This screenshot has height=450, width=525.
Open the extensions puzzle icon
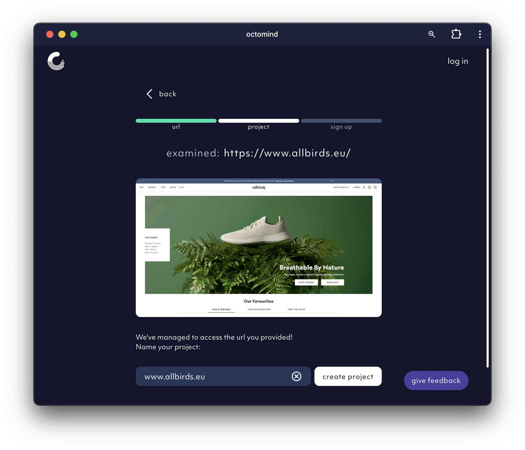456,34
